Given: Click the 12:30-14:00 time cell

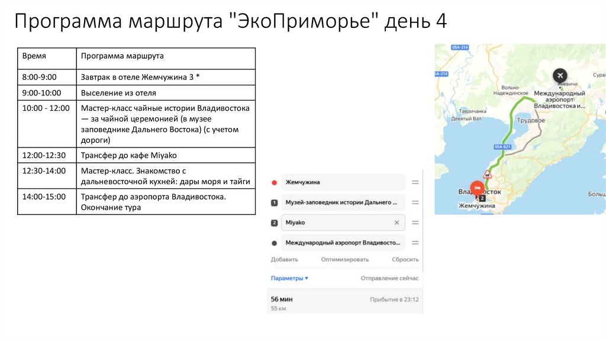Looking at the screenshot, I should point(47,176).
